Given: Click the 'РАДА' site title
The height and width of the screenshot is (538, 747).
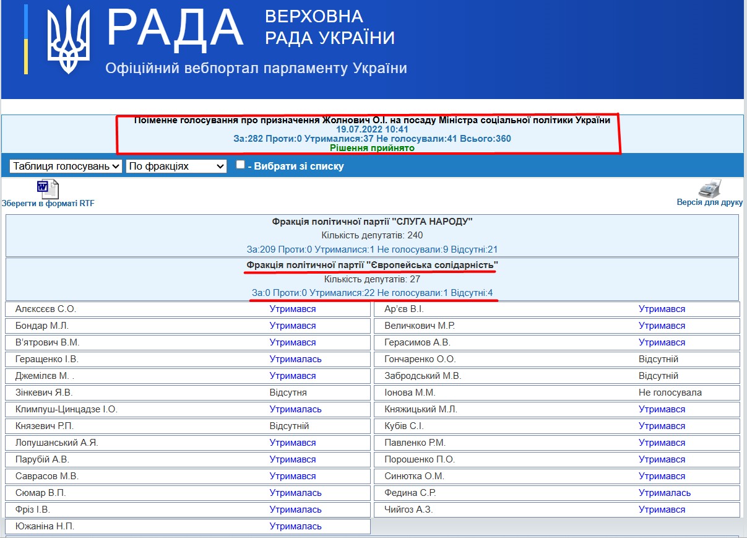Looking at the screenshot, I should pyautogui.click(x=175, y=29).
